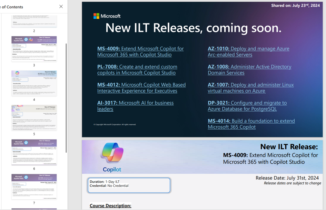
Task: Click the 'Duration: 1-Day ILT' line
Action: tap(105, 182)
